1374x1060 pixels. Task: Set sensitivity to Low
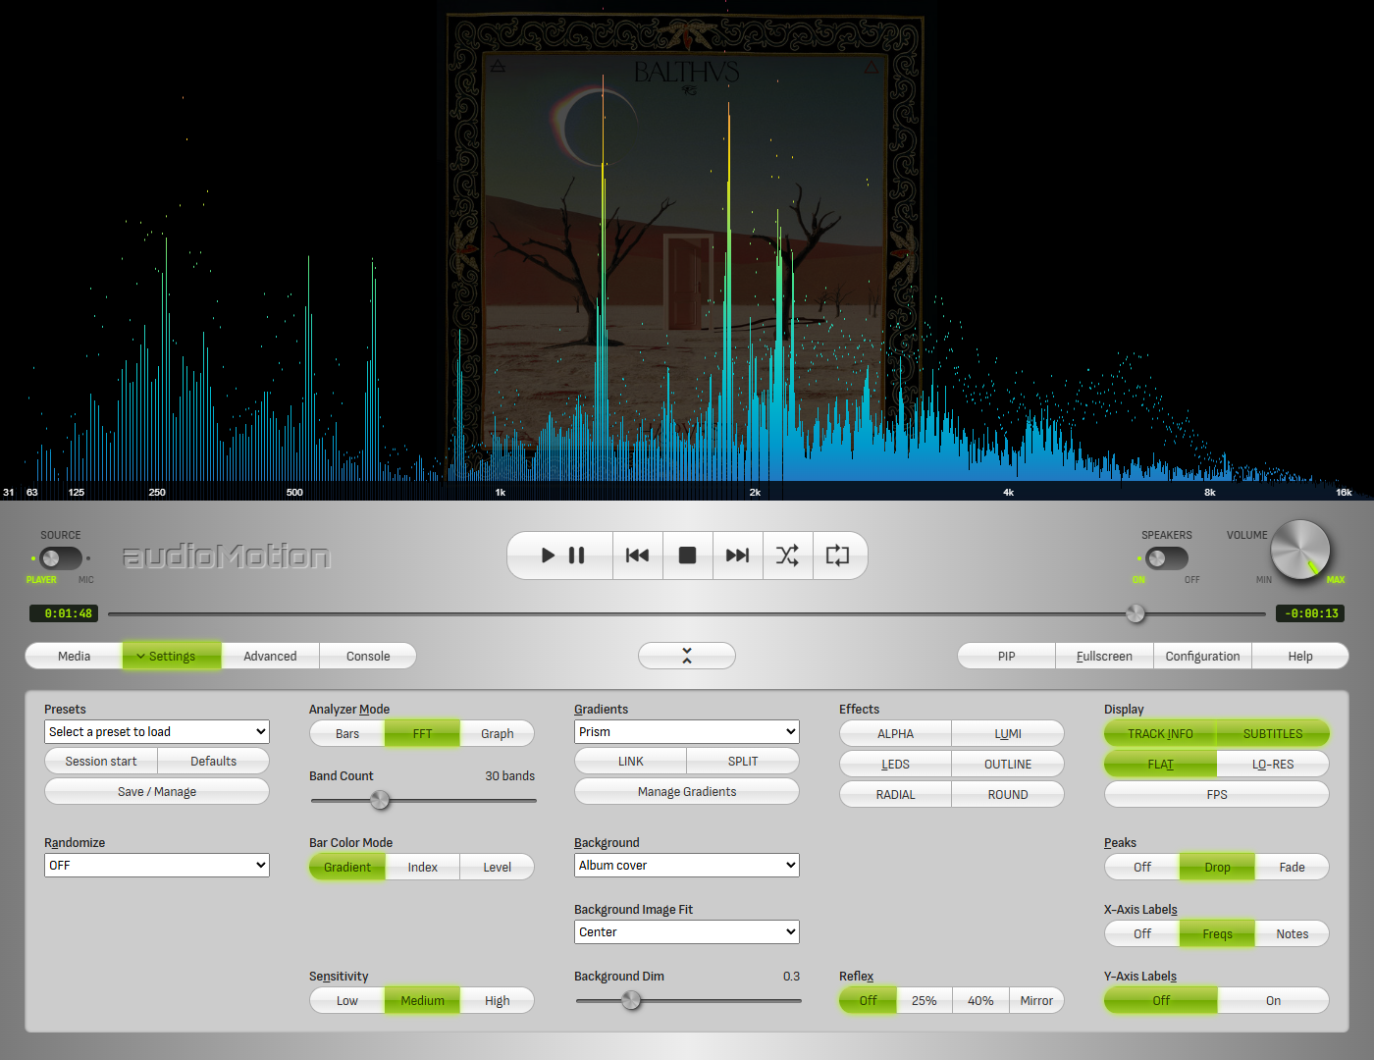347,1000
